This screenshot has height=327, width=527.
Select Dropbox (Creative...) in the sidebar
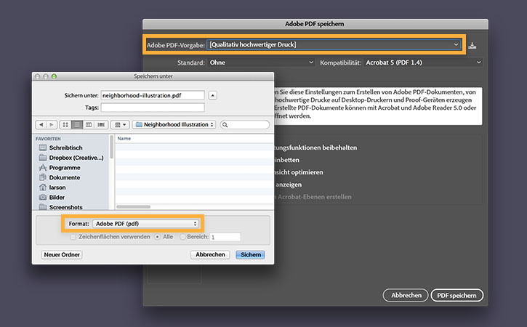click(76, 158)
